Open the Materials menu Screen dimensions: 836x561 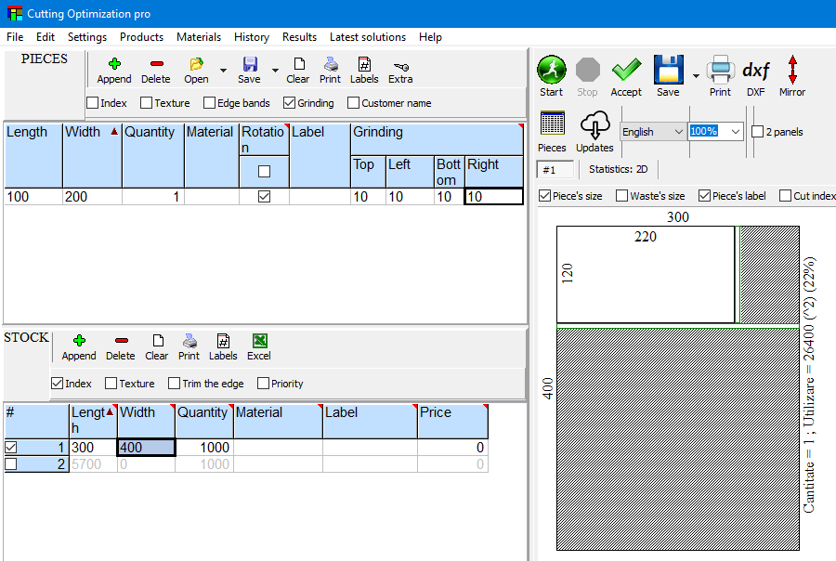[199, 37]
